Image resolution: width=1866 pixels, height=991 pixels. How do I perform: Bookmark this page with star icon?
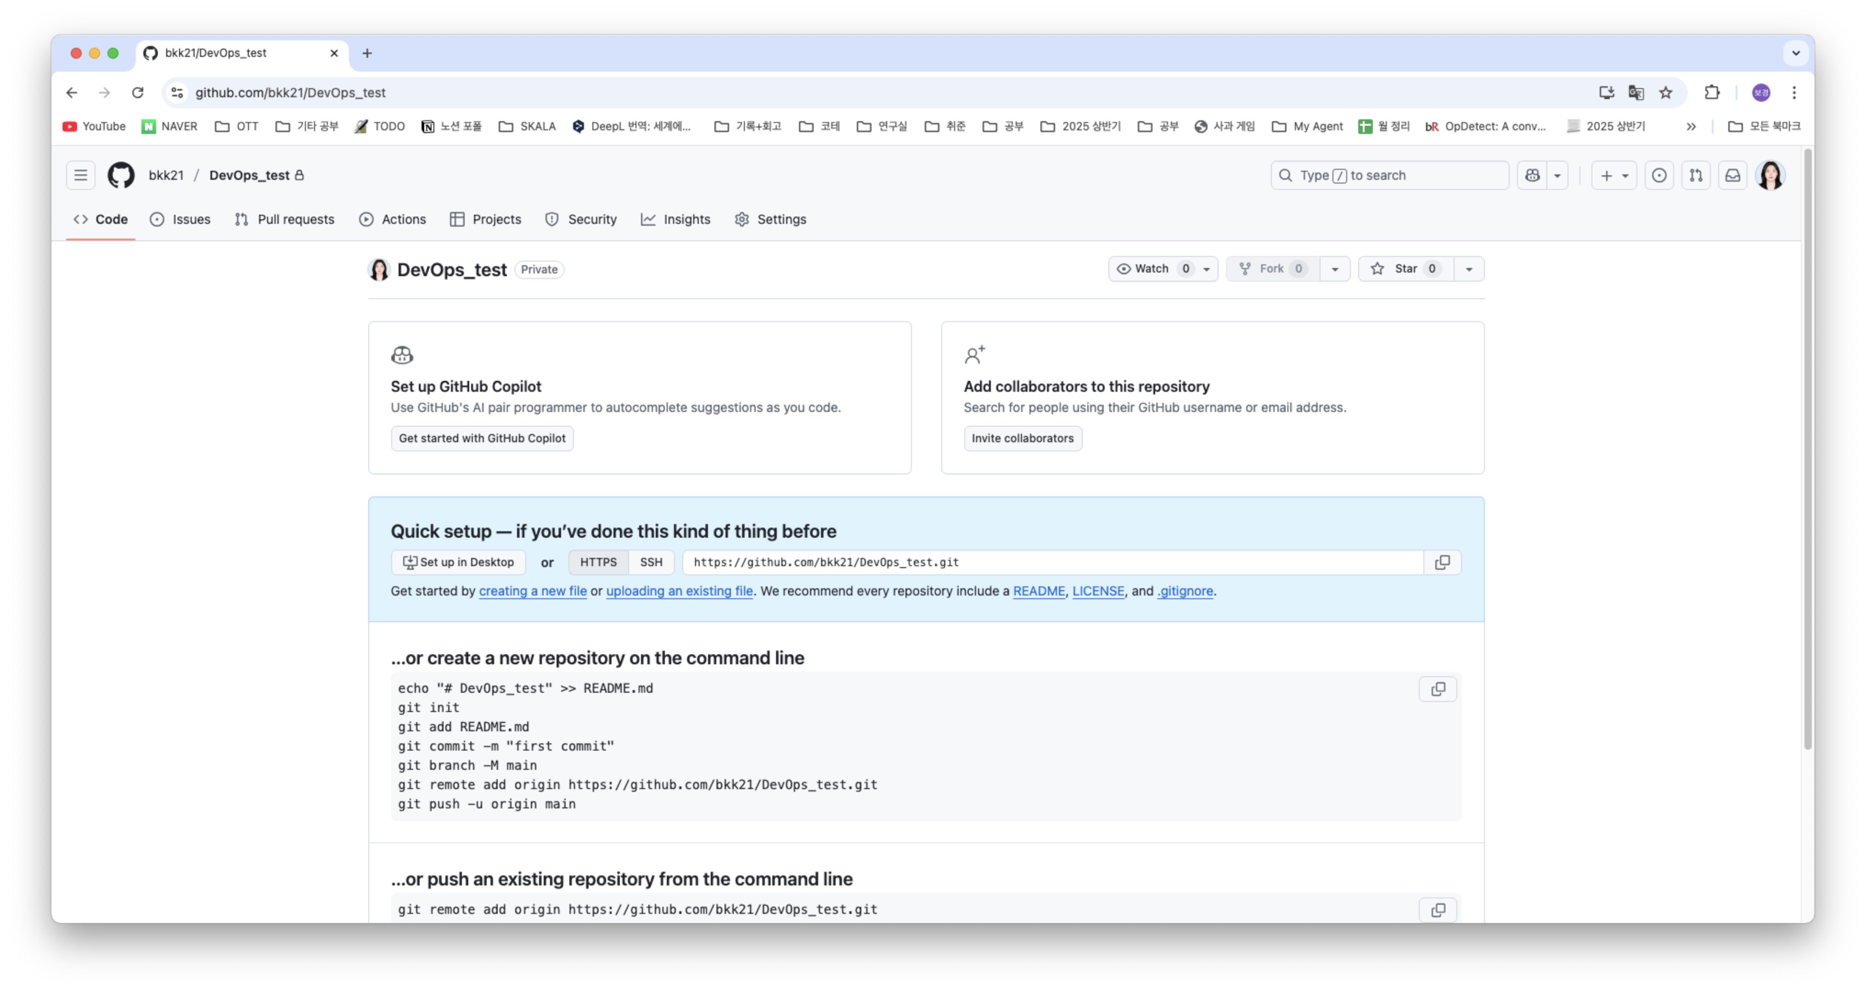click(x=1665, y=93)
